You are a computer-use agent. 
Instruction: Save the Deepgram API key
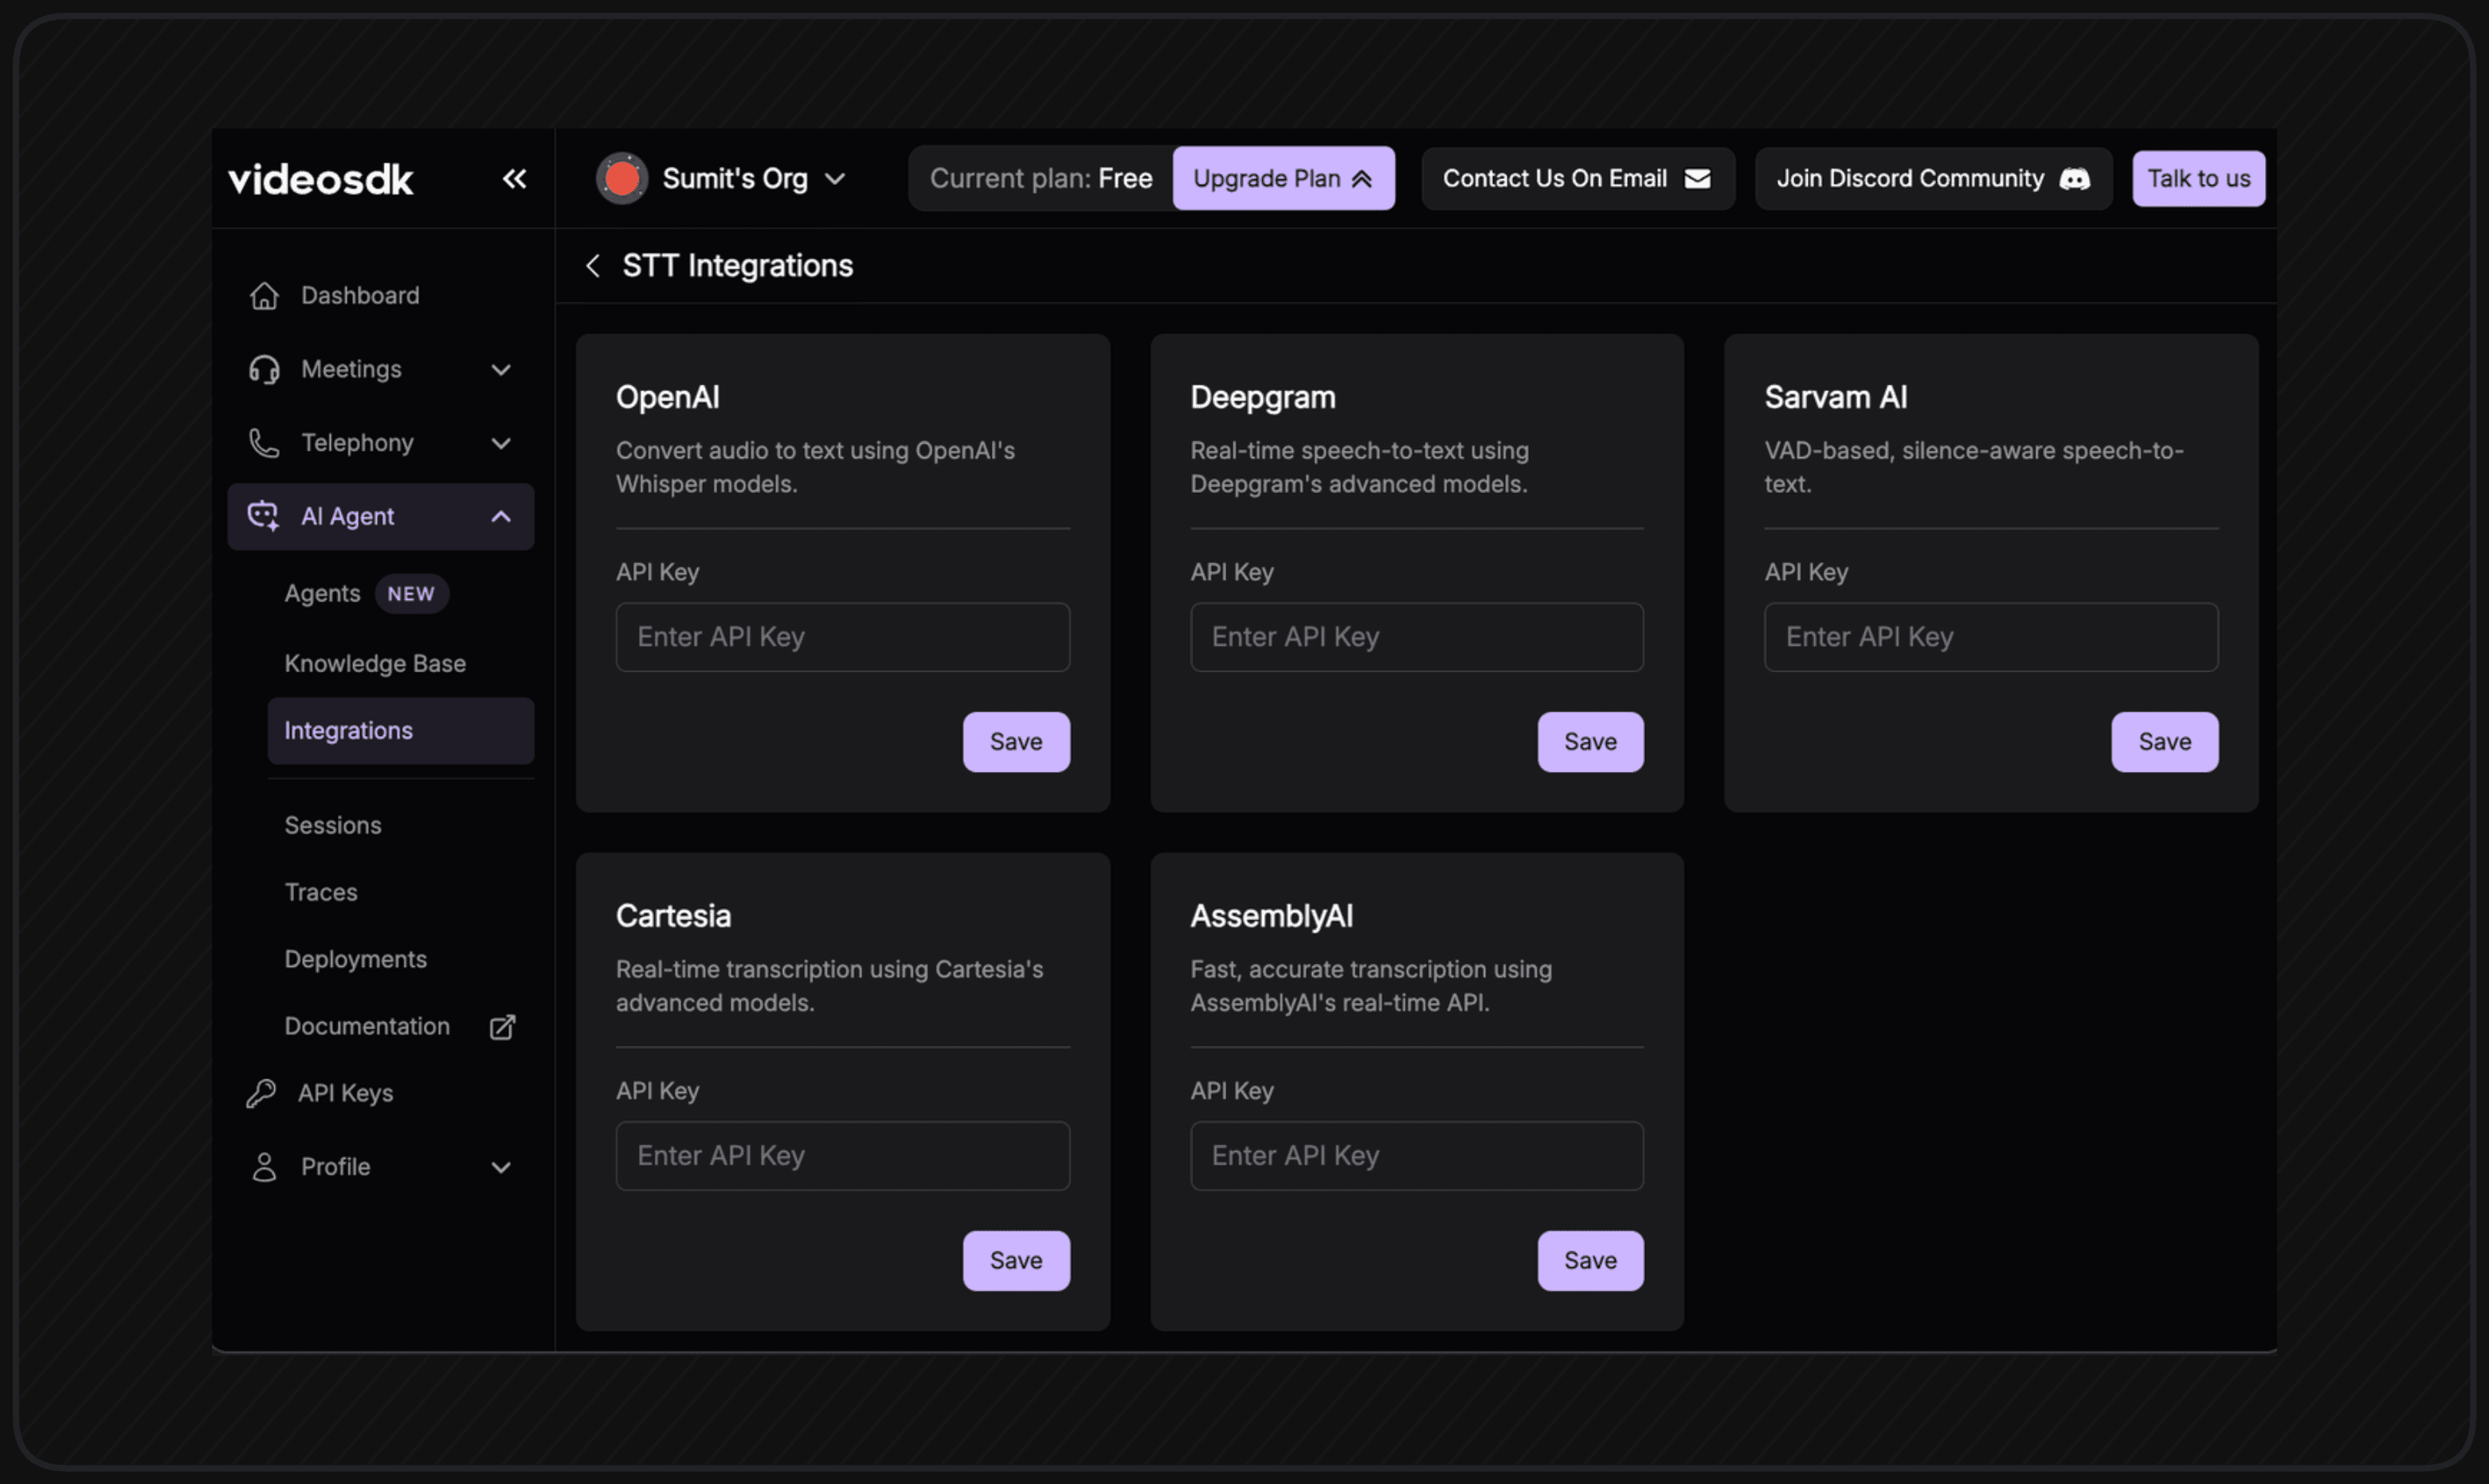[1589, 742]
